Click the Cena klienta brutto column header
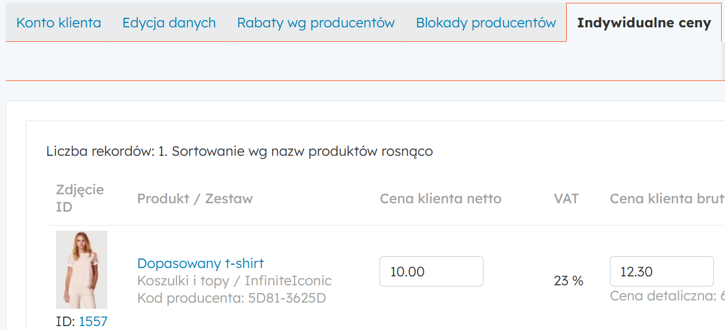725x330 pixels. [x=666, y=198]
